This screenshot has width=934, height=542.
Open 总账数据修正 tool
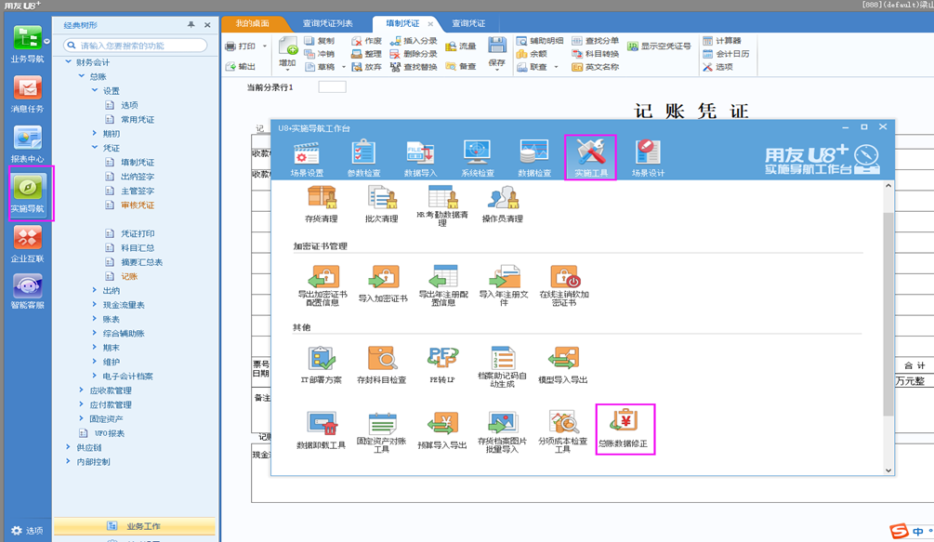pyautogui.click(x=624, y=430)
